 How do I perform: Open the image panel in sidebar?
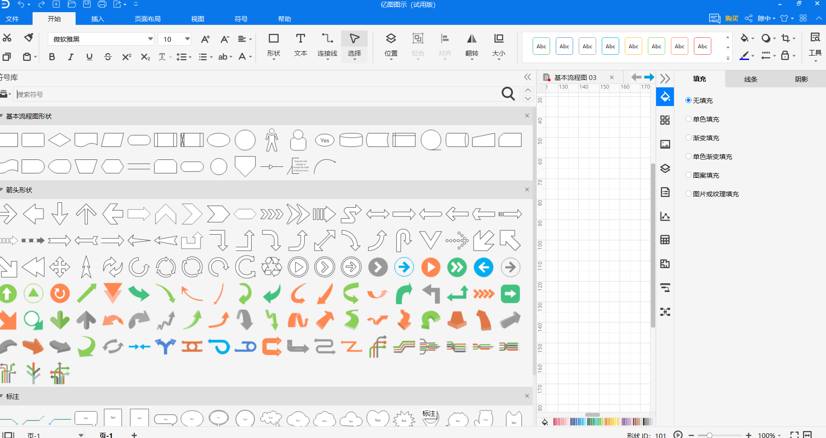665,144
